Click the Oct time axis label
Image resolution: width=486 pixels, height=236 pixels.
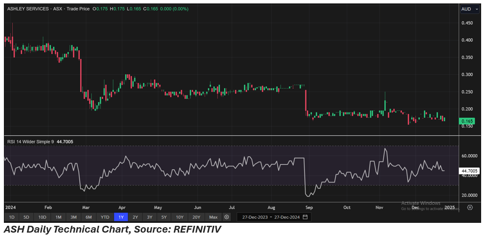(347, 207)
